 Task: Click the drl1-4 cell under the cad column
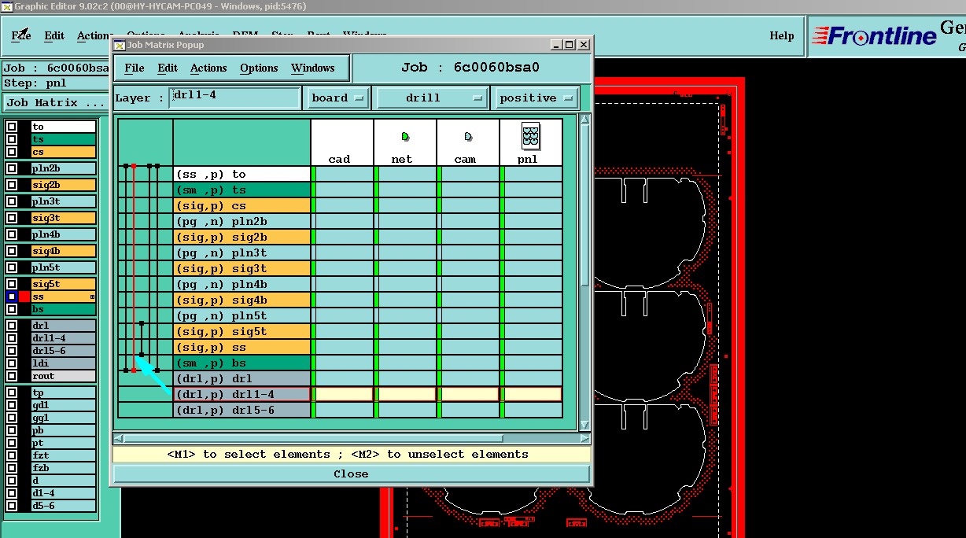click(x=344, y=394)
